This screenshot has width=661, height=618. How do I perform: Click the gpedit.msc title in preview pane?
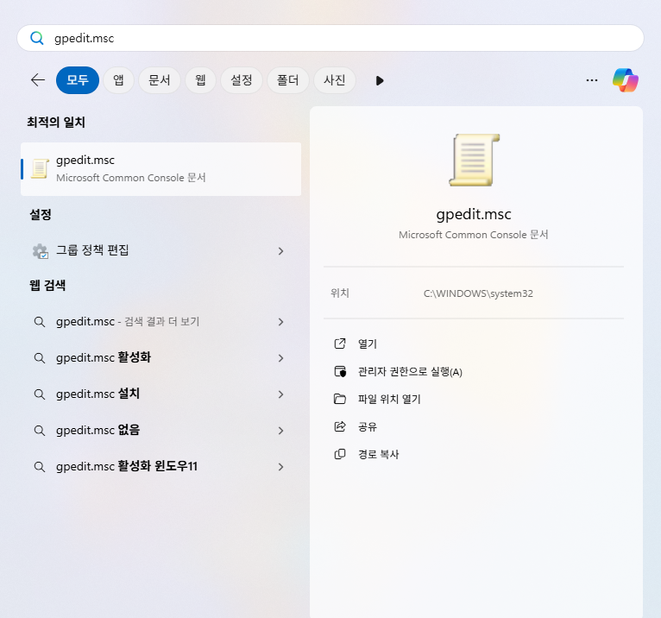(474, 215)
